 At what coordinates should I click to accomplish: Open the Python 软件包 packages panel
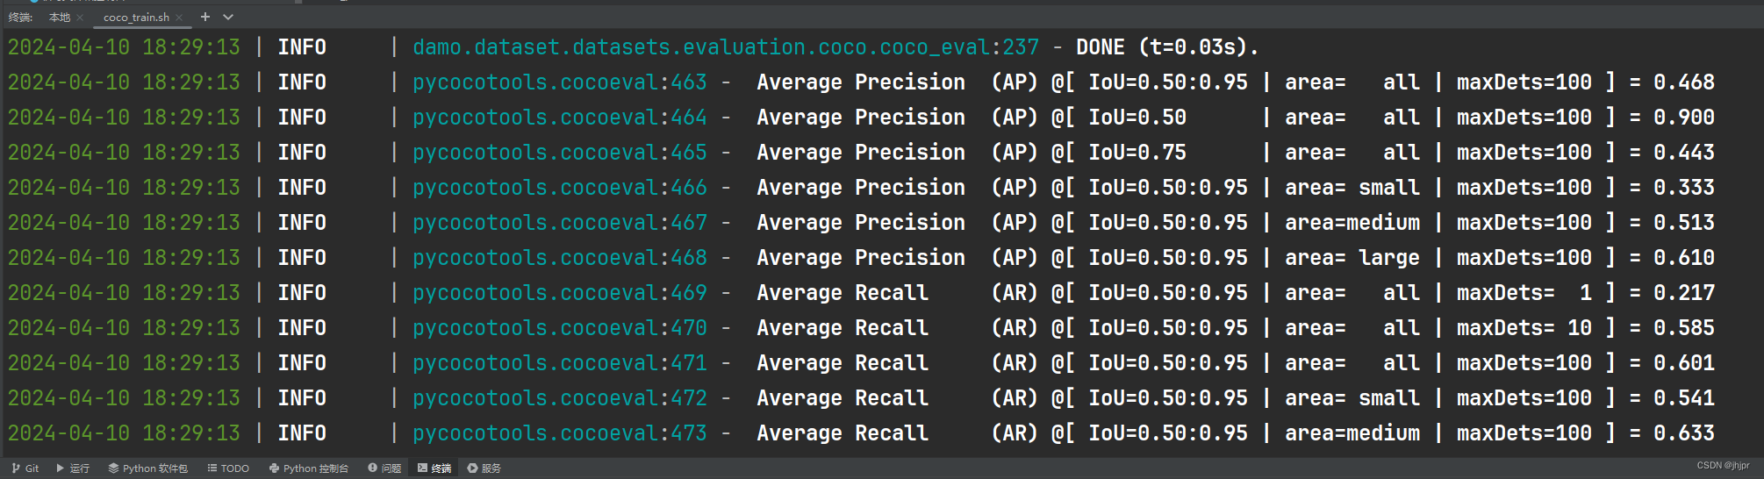point(148,468)
